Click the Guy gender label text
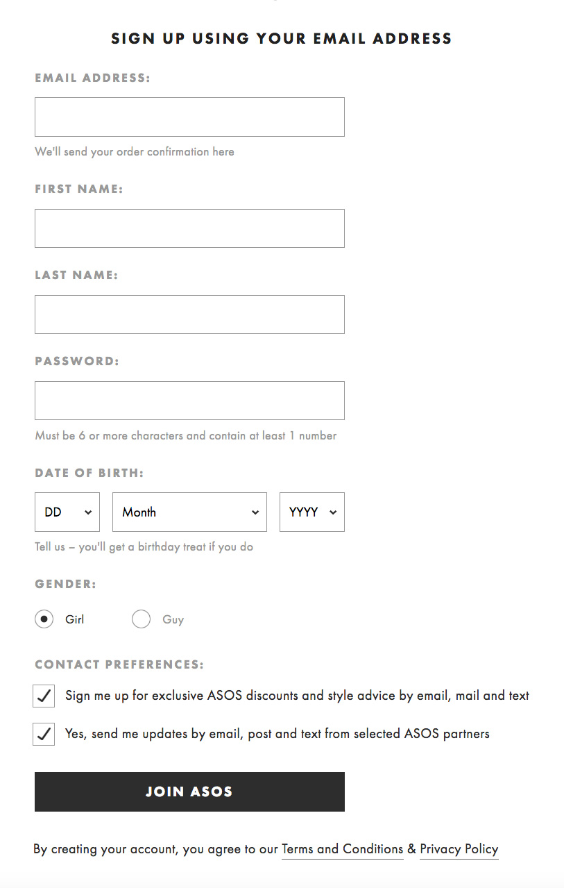 173,619
